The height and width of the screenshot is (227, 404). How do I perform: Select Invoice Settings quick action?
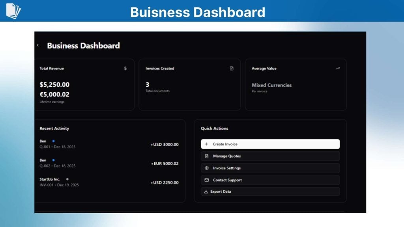pyautogui.click(x=269, y=168)
